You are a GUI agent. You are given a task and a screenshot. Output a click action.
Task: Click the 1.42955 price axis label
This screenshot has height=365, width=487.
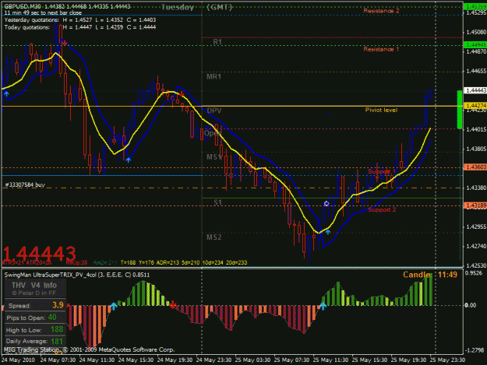(476, 226)
